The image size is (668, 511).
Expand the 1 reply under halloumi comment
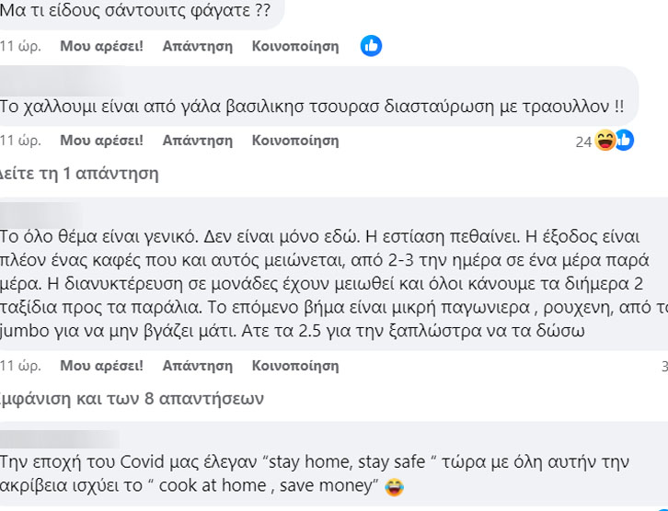[x=79, y=174]
